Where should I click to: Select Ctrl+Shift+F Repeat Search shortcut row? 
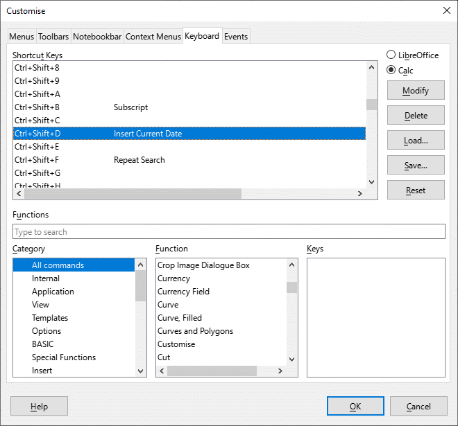(139, 160)
